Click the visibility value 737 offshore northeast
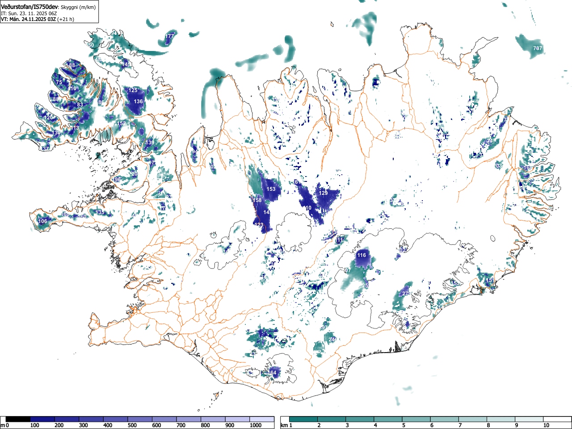 point(537,48)
